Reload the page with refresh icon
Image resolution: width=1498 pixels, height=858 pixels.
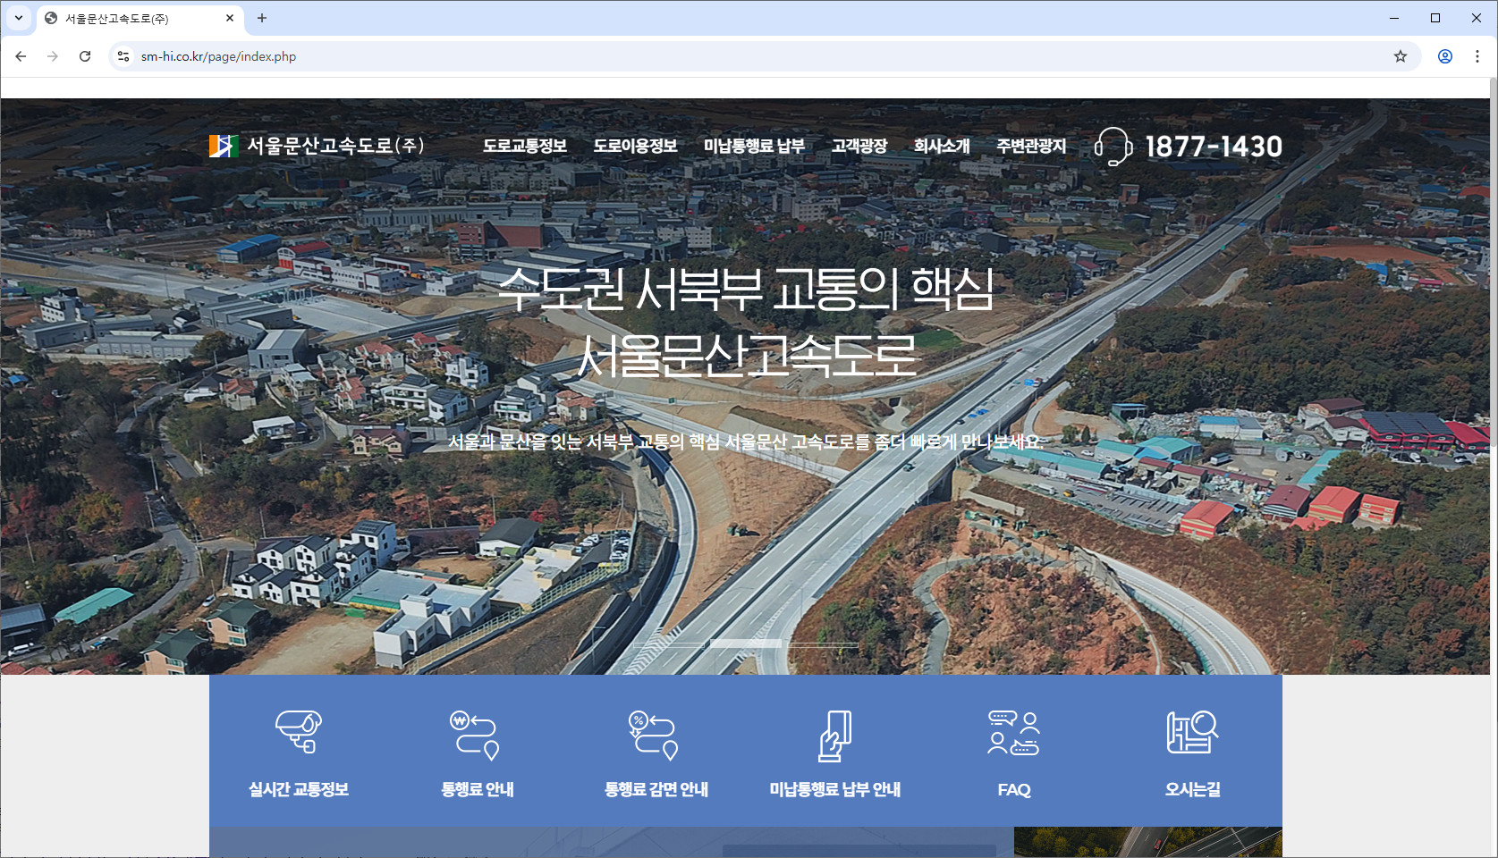[x=85, y=56]
